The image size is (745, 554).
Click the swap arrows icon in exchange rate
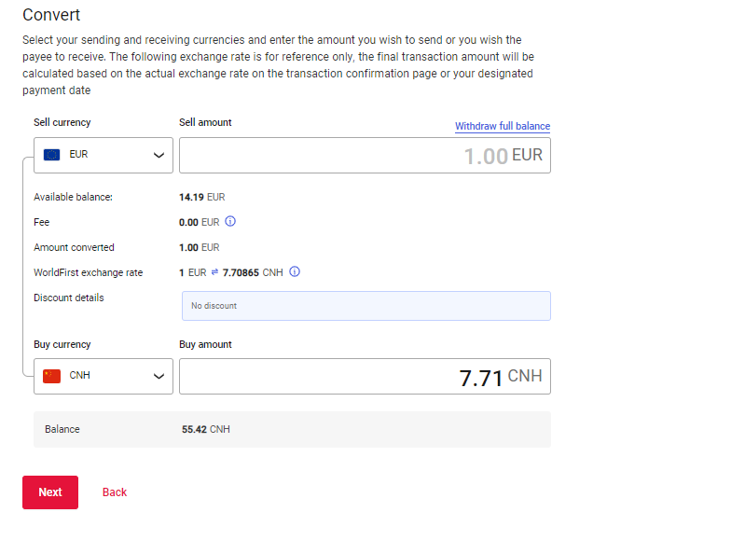(x=214, y=272)
